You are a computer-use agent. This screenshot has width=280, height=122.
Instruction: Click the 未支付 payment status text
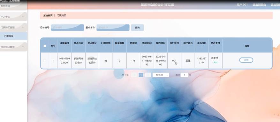[x=215, y=58]
